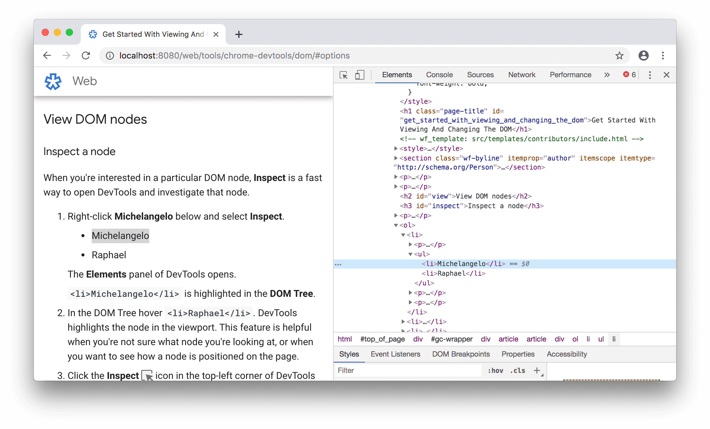
Task: Click the errors badge showing 6
Action: (629, 75)
